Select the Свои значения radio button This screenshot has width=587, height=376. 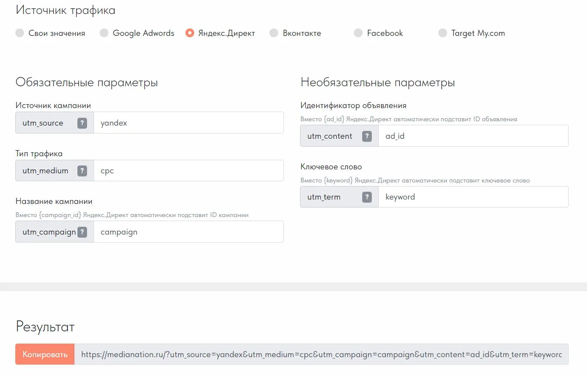click(20, 33)
